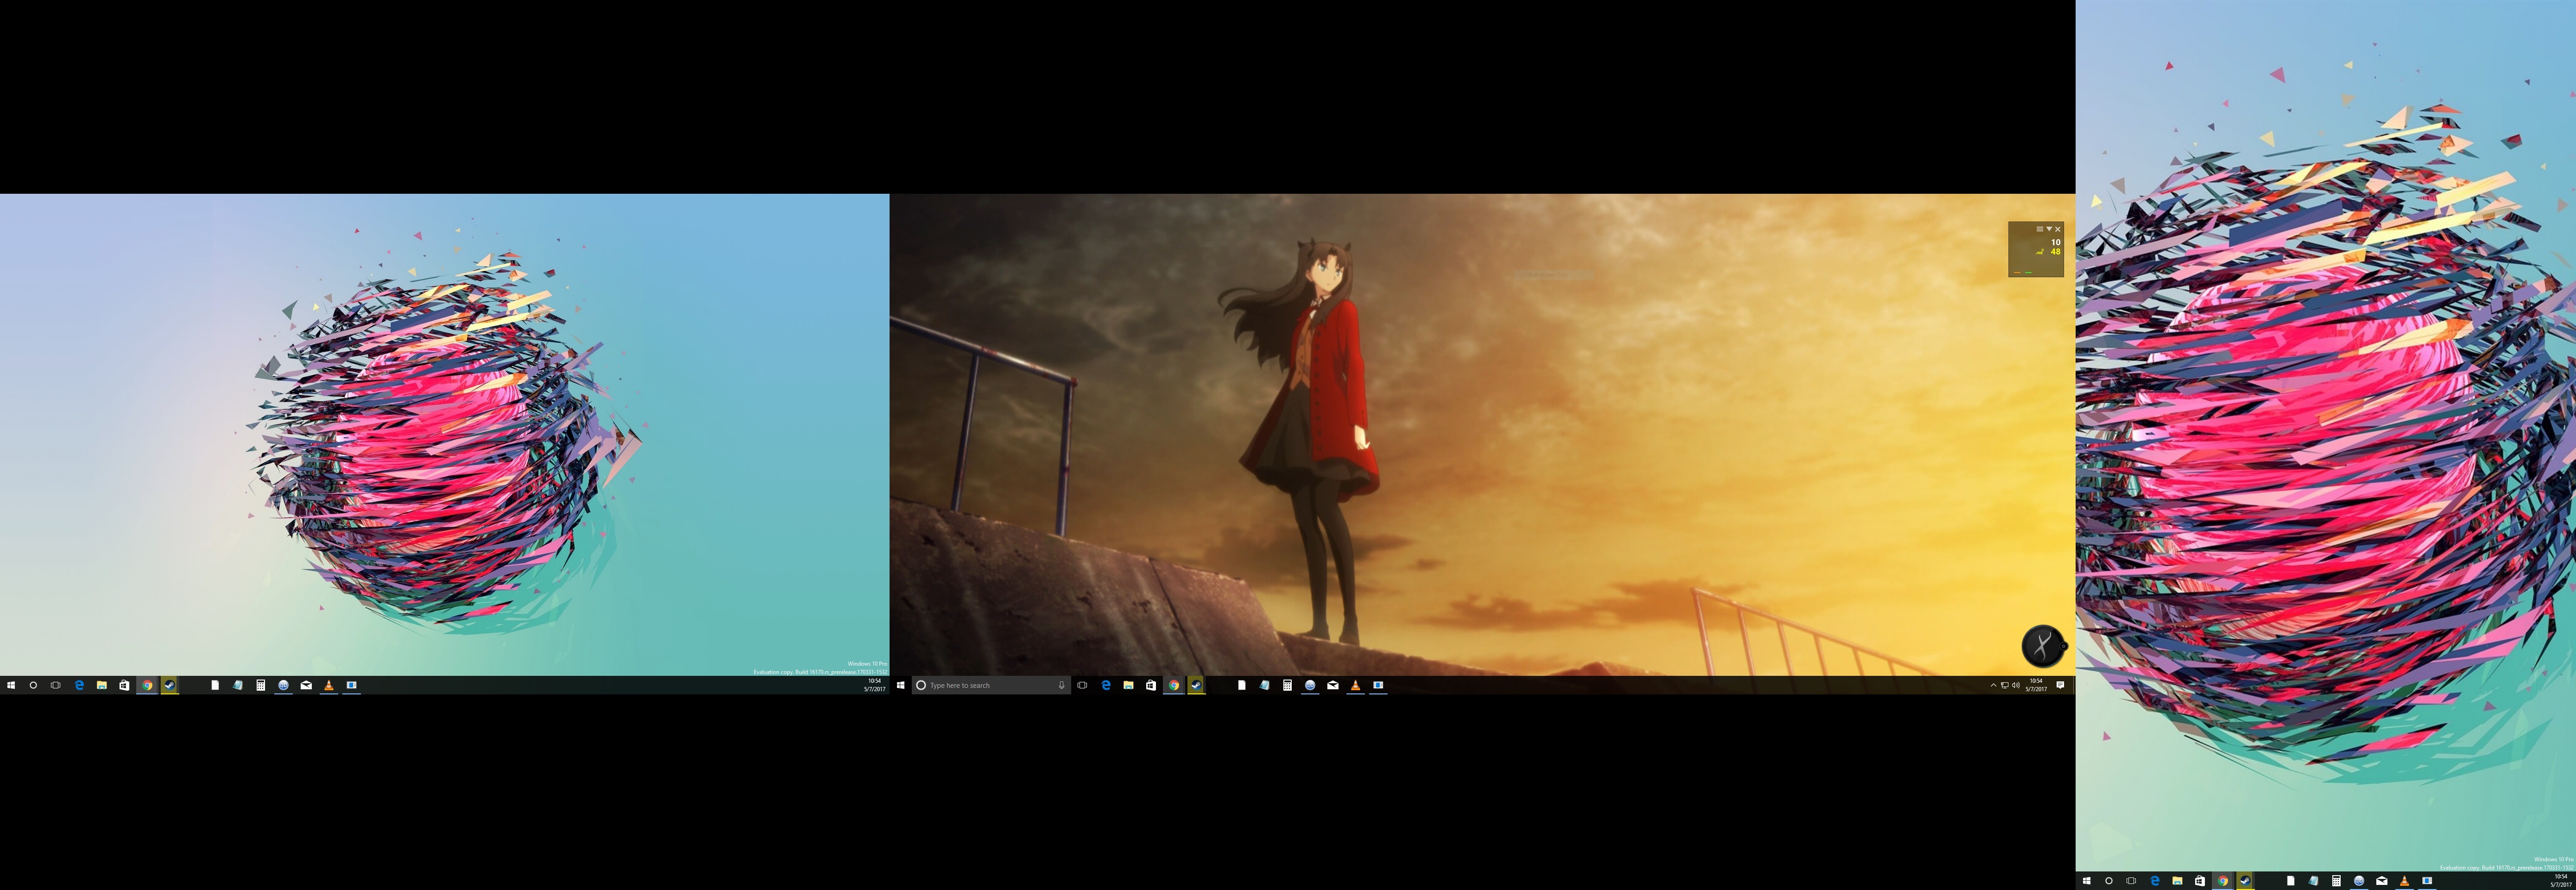Expand hidden system tray icons chevron
The image size is (2576, 890).
pos(1993,685)
